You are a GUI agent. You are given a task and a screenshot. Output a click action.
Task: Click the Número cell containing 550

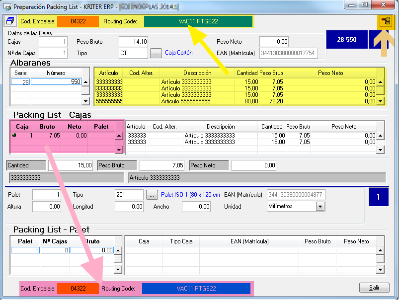pyautogui.click(x=56, y=82)
